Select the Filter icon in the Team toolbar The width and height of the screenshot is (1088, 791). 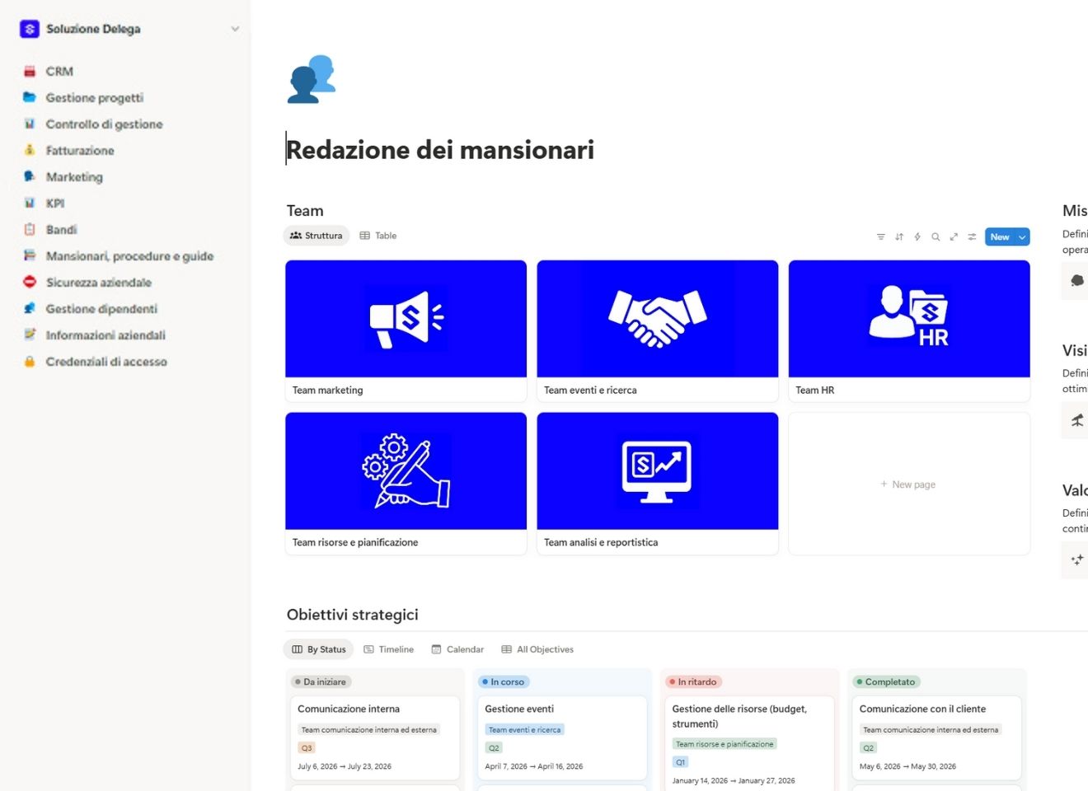[880, 236]
